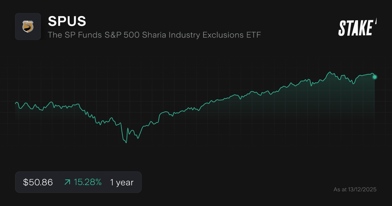Click the word 'year' in price badge

[x=125, y=182]
